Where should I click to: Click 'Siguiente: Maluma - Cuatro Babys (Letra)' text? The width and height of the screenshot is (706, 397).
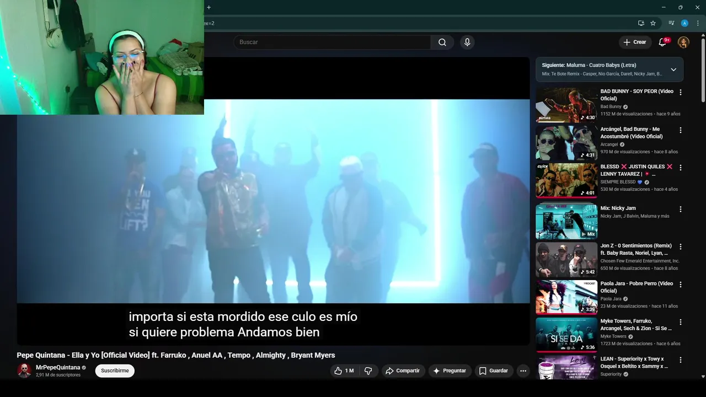click(589, 65)
